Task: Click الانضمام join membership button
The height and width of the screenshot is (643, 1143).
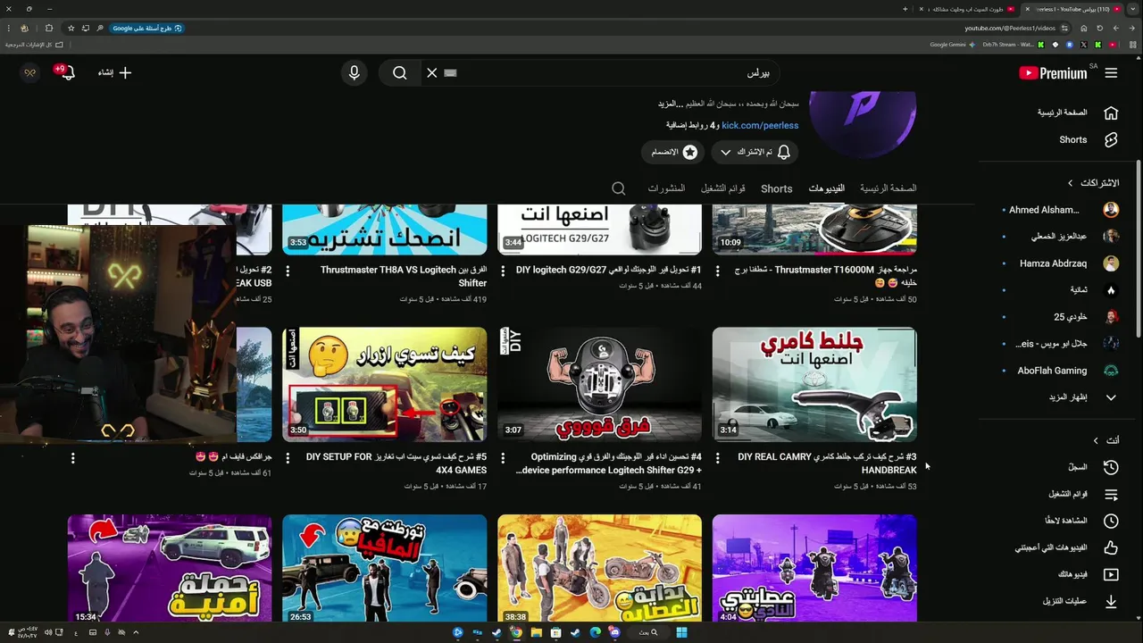Action: coord(672,153)
